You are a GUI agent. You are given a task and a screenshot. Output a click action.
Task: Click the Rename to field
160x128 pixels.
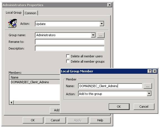(70, 42)
